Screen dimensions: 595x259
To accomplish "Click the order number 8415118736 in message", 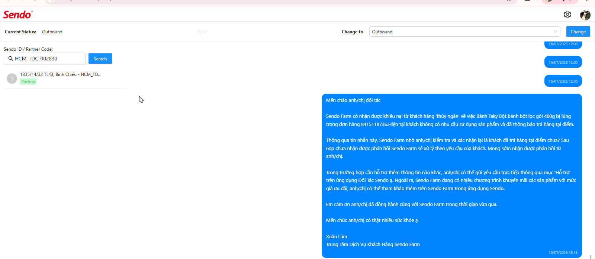I will click(x=373, y=124).
